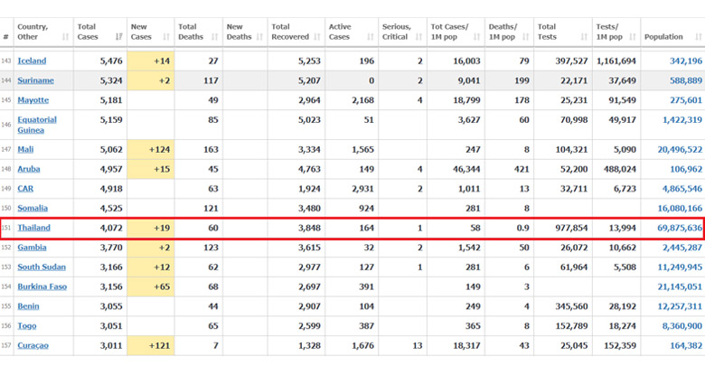Click the sort arrows in Total Tests header
The height and width of the screenshot is (366, 705).
(585, 37)
